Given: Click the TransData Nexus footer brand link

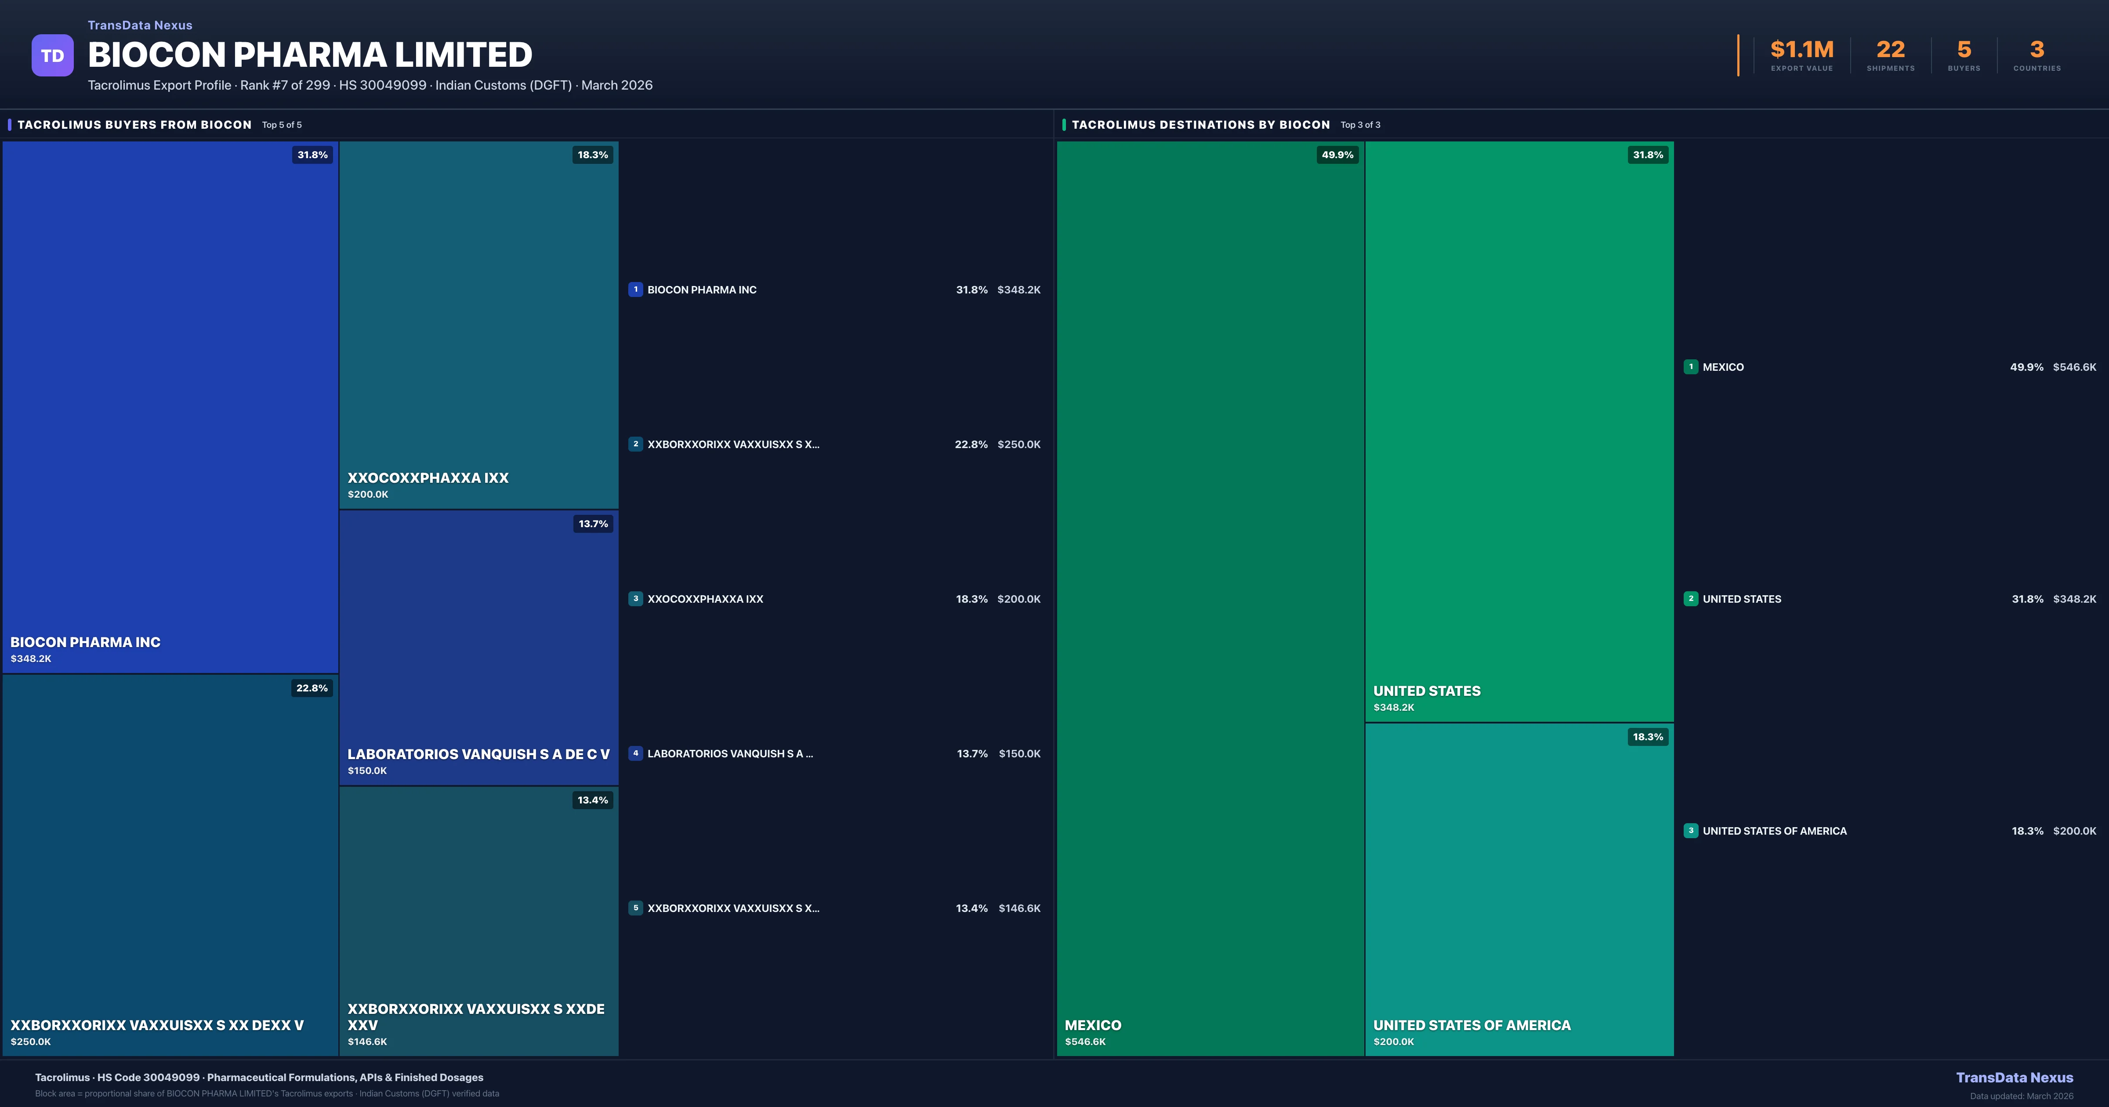Looking at the screenshot, I should click(x=2014, y=1078).
